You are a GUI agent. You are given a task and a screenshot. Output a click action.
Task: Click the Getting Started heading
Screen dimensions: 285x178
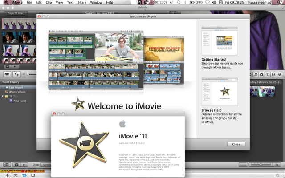[x=214, y=59]
